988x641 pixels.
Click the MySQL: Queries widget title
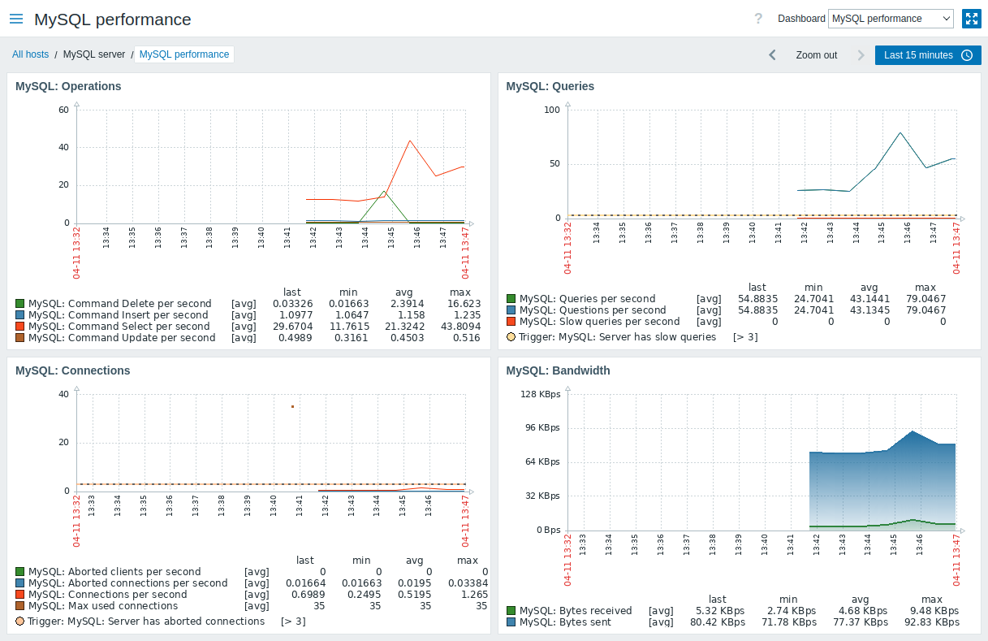pos(550,86)
